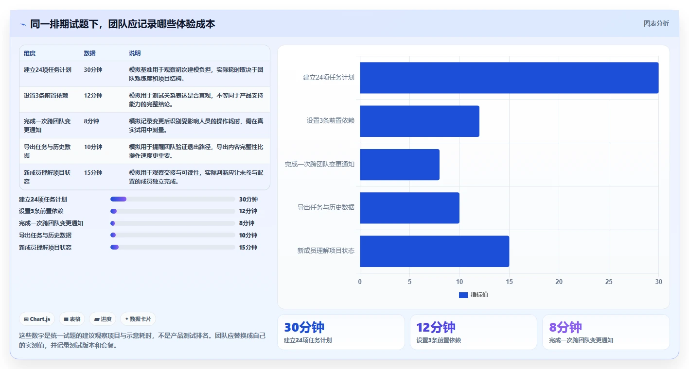Click the 指标值 legend label text
Image resolution: width=689 pixels, height=369 pixels.
[479, 295]
